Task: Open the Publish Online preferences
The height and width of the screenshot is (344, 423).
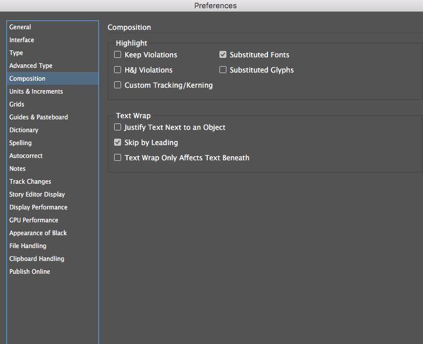Action: click(30, 271)
